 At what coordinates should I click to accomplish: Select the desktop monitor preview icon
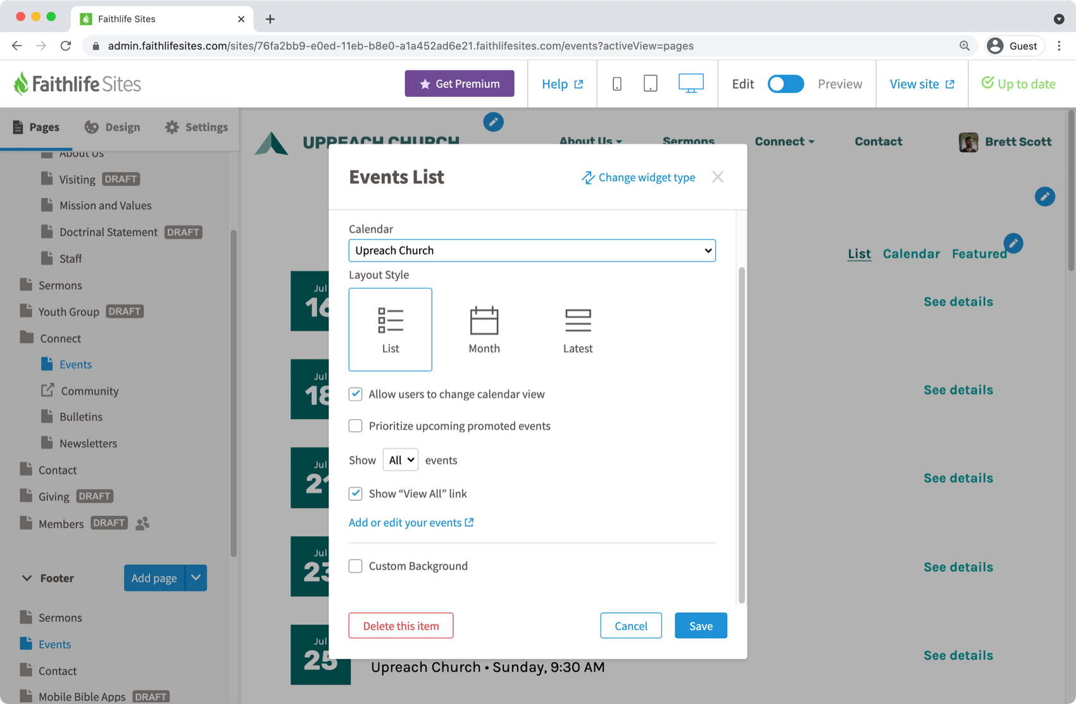click(691, 84)
